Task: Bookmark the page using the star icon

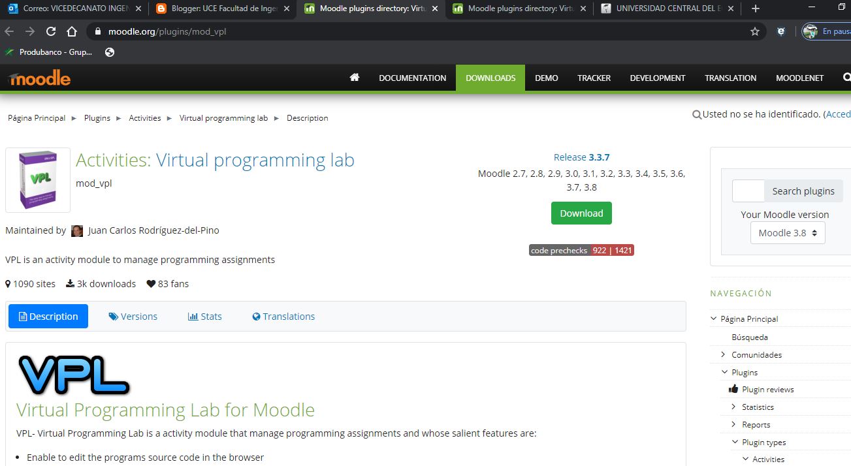Action: coord(754,31)
